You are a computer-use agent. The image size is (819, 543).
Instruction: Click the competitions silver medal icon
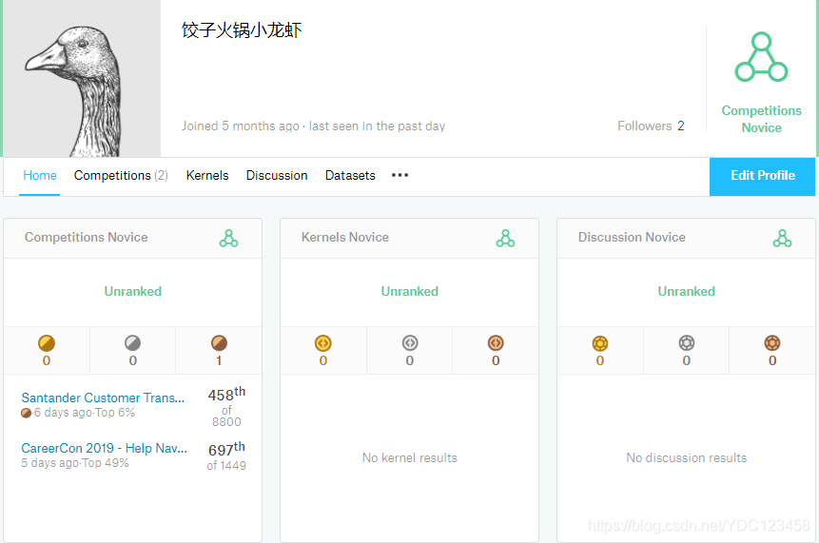pyautogui.click(x=132, y=343)
